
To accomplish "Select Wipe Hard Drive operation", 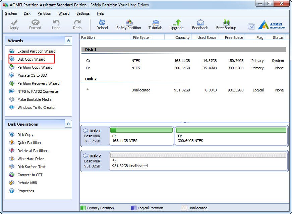I will [x=31, y=159].
